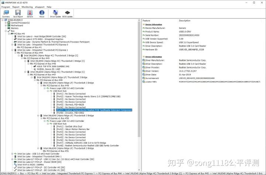
Task: Collapse the SONG-RAZER13 root node
Action: tap(2, 20)
